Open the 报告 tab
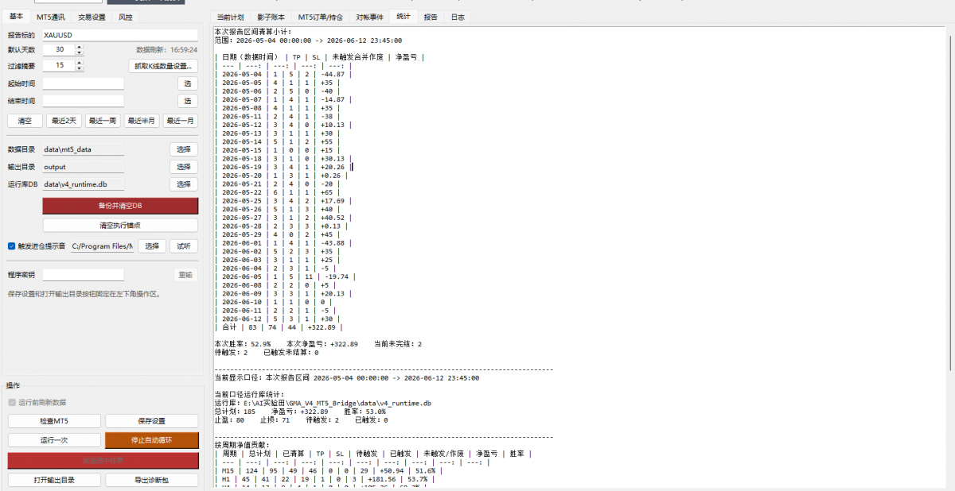Screen dimensions: 955x491 point(431,17)
